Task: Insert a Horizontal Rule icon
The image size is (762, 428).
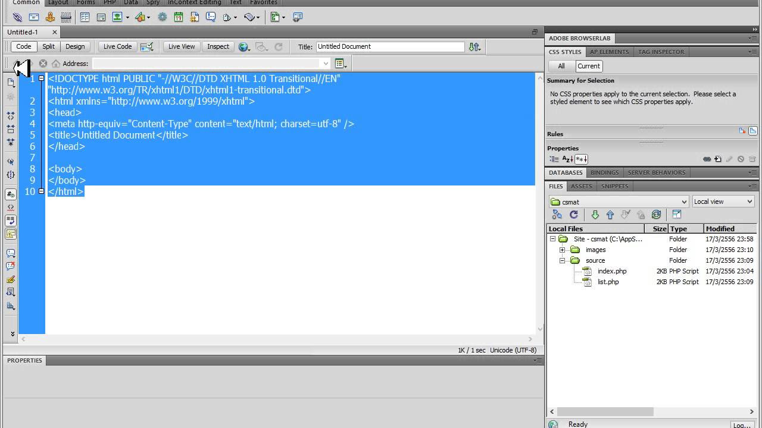Action: click(66, 17)
